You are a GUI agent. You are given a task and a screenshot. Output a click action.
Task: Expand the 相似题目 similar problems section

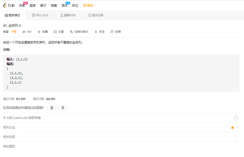(121, 146)
